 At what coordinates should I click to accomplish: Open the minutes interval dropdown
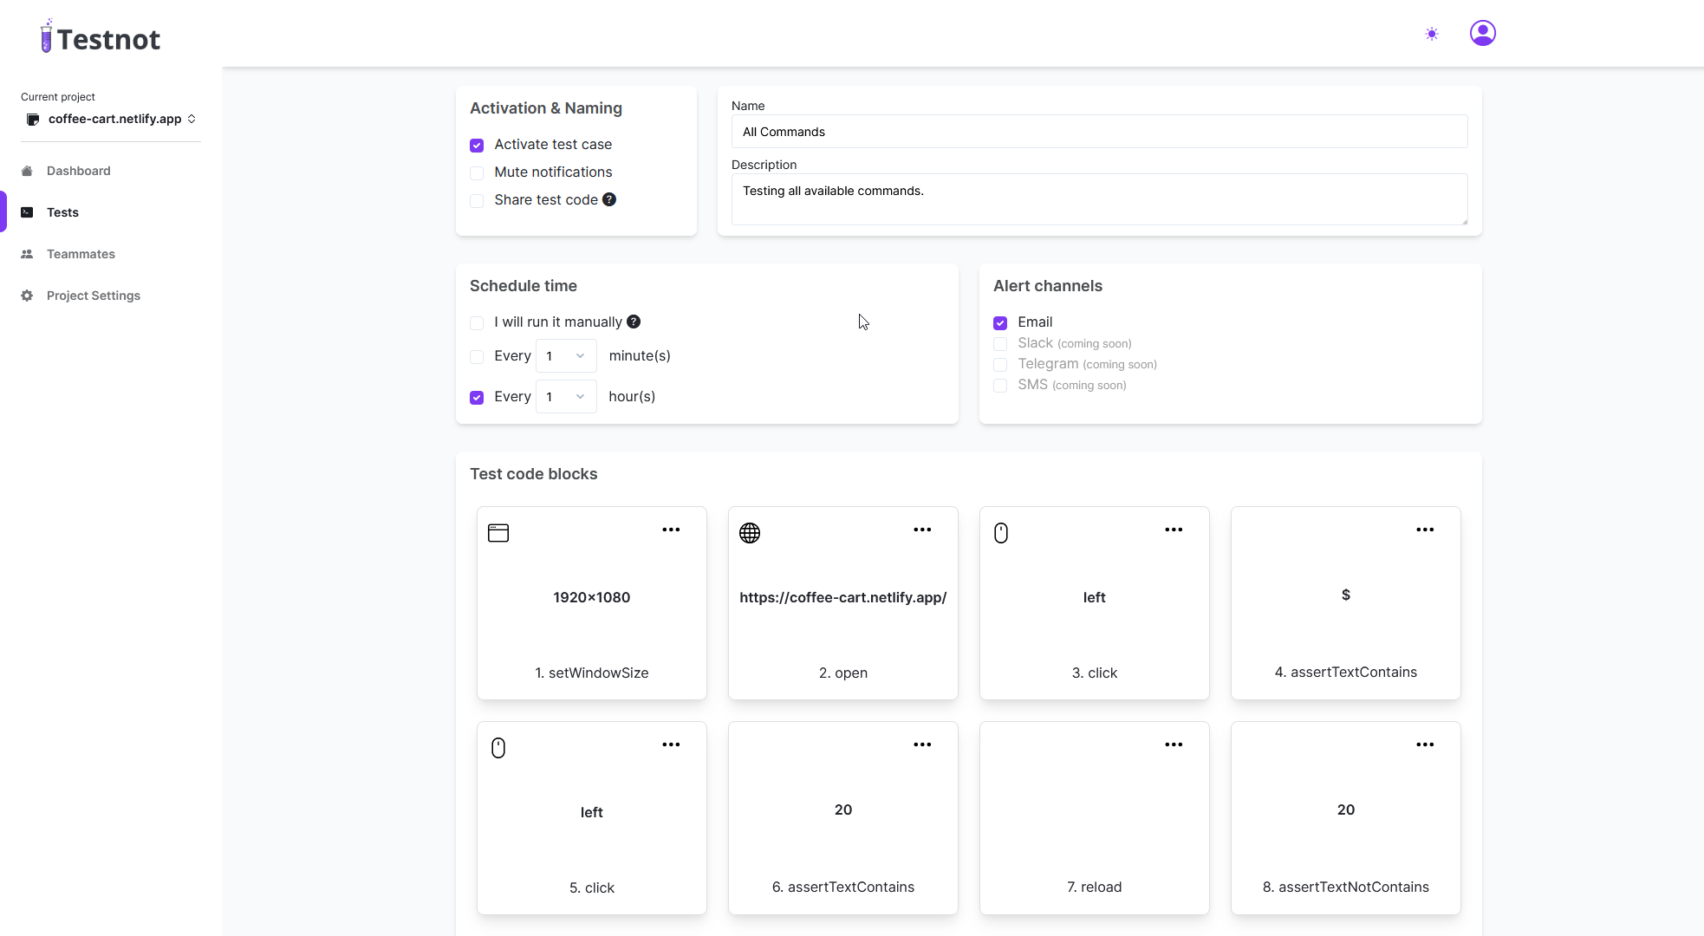point(565,355)
